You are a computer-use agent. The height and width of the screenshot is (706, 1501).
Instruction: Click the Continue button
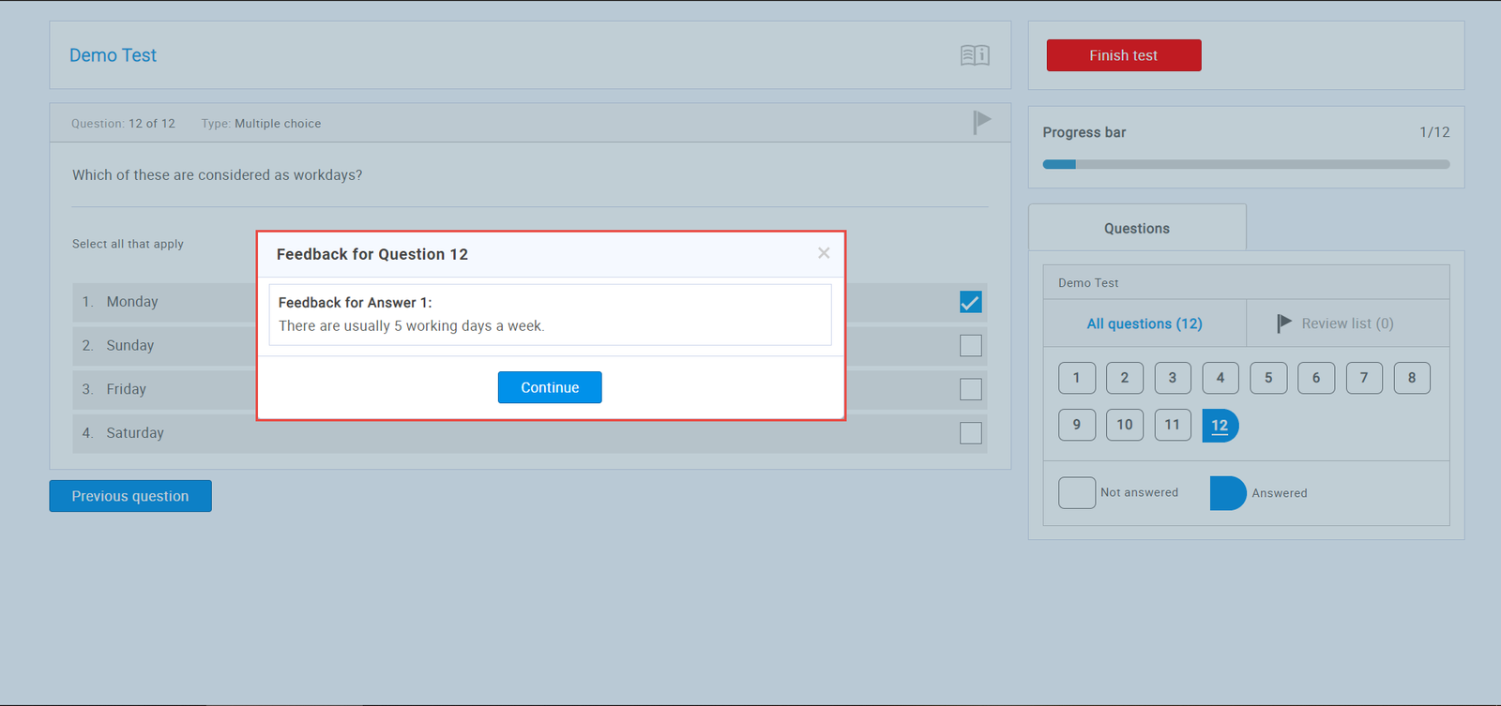point(550,387)
